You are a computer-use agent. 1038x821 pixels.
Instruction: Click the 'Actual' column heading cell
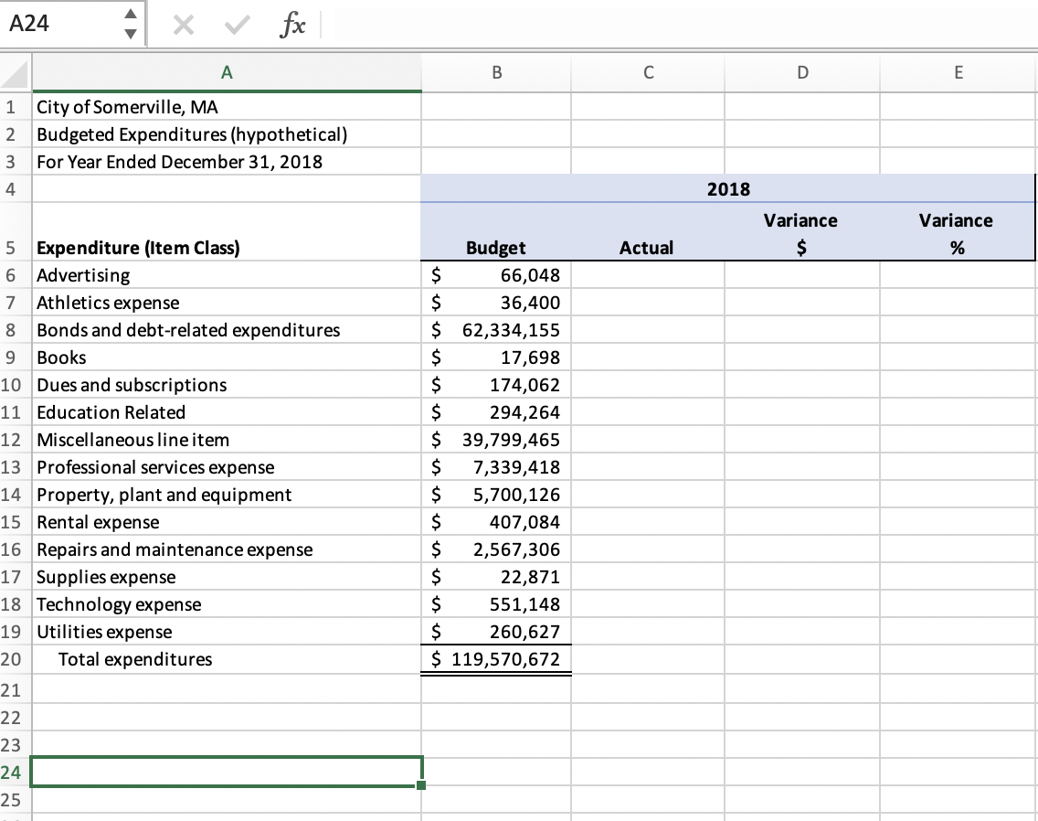pos(648,232)
